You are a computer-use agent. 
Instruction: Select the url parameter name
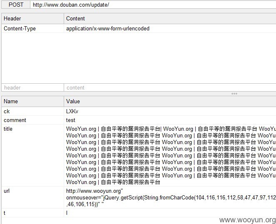pyautogui.click(x=33, y=197)
